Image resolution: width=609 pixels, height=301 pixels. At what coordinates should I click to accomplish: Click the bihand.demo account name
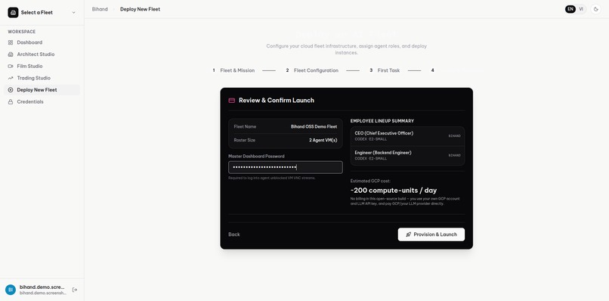coord(42,287)
